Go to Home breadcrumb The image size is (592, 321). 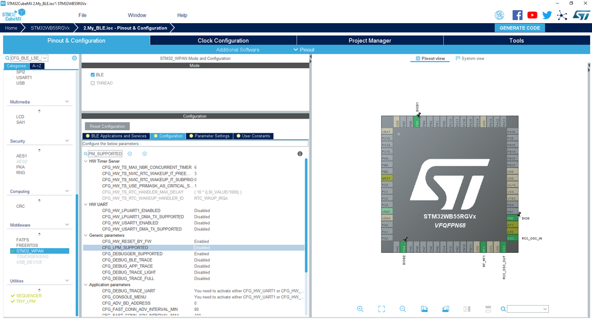point(11,28)
